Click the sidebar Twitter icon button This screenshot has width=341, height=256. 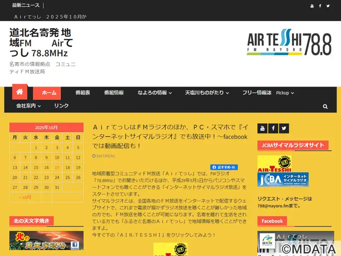[284, 128]
